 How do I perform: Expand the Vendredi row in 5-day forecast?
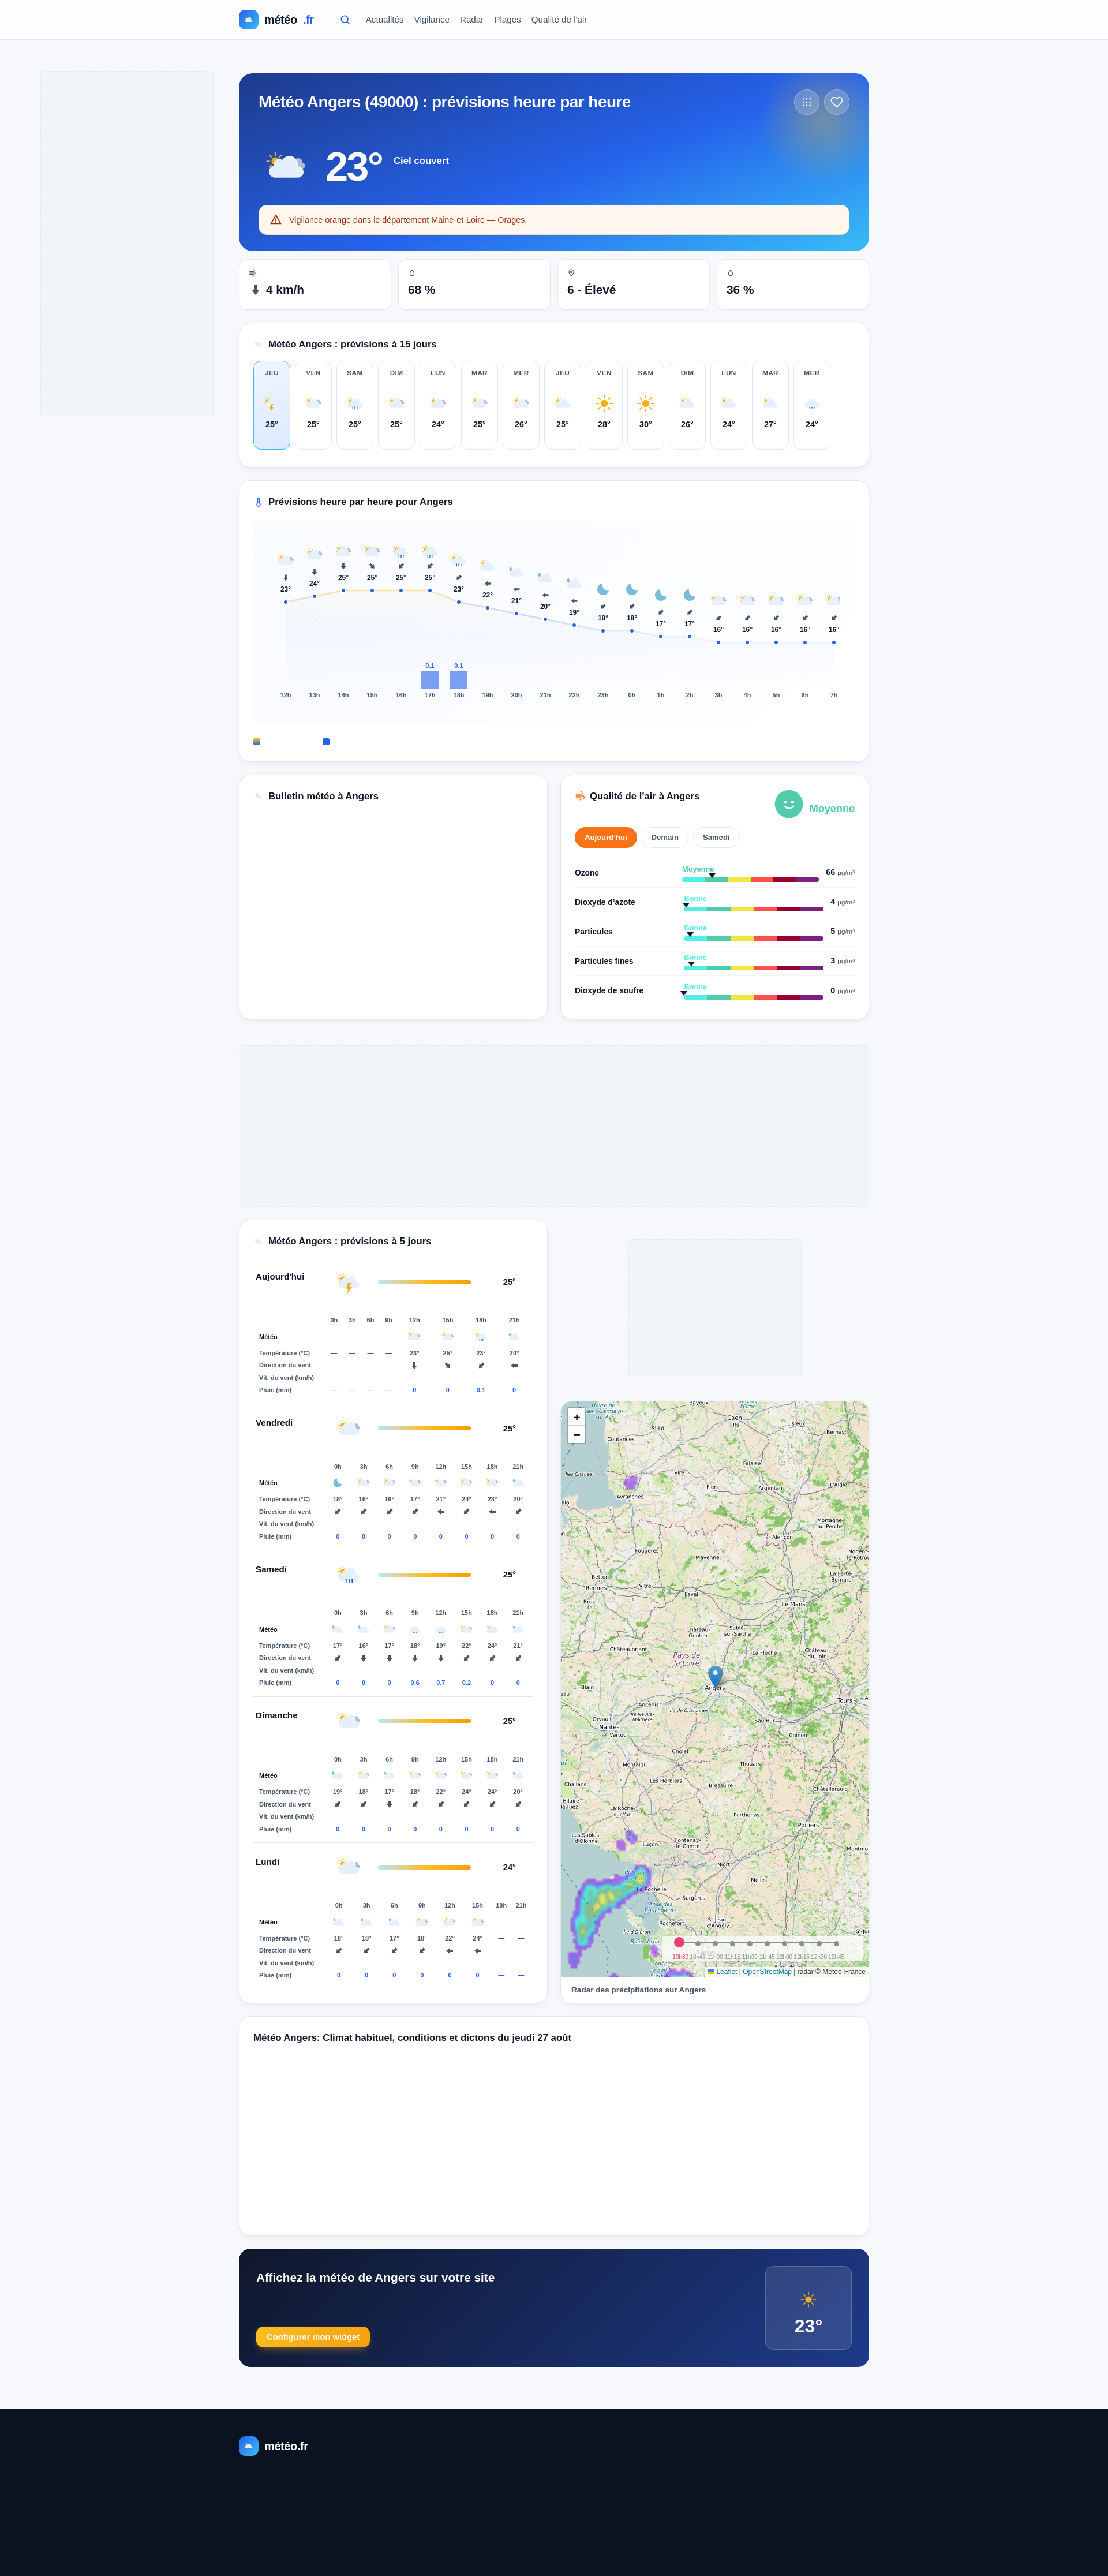[393, 1428]
